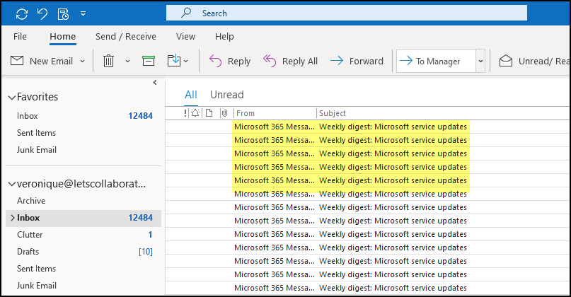Sort by the attachment paperclip column
This screenshot has width=571, height=297.
[224, 113]
